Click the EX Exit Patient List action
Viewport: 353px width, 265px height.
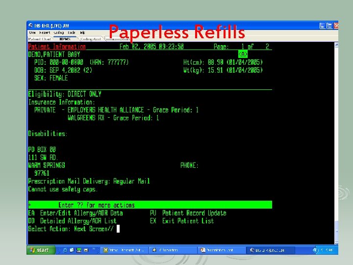click(x=182, y=221)
